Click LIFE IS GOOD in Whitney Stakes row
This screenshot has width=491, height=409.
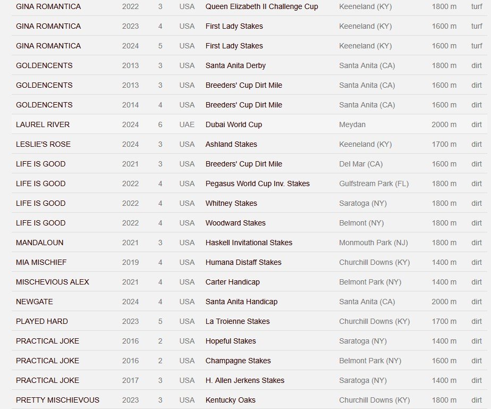point(41,203)
